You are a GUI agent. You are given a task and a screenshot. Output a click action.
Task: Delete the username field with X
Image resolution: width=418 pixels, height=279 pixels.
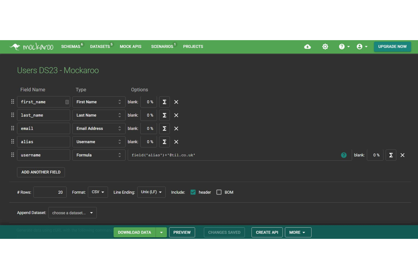pyautogui.click(x=402, y=155)
